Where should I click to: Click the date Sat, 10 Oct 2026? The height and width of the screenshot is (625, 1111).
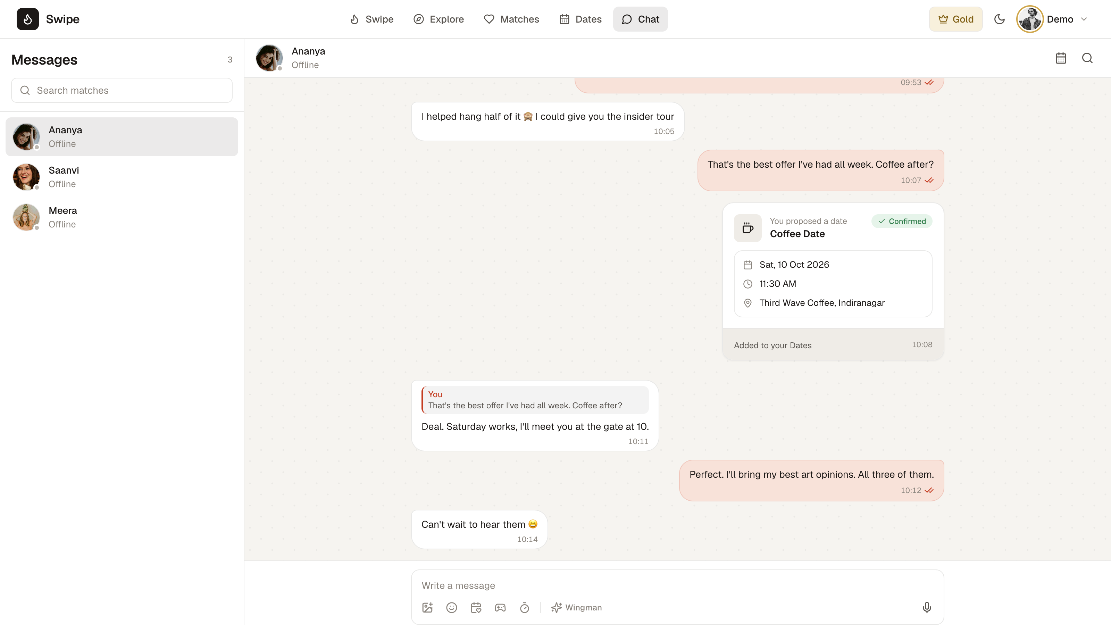794,264
